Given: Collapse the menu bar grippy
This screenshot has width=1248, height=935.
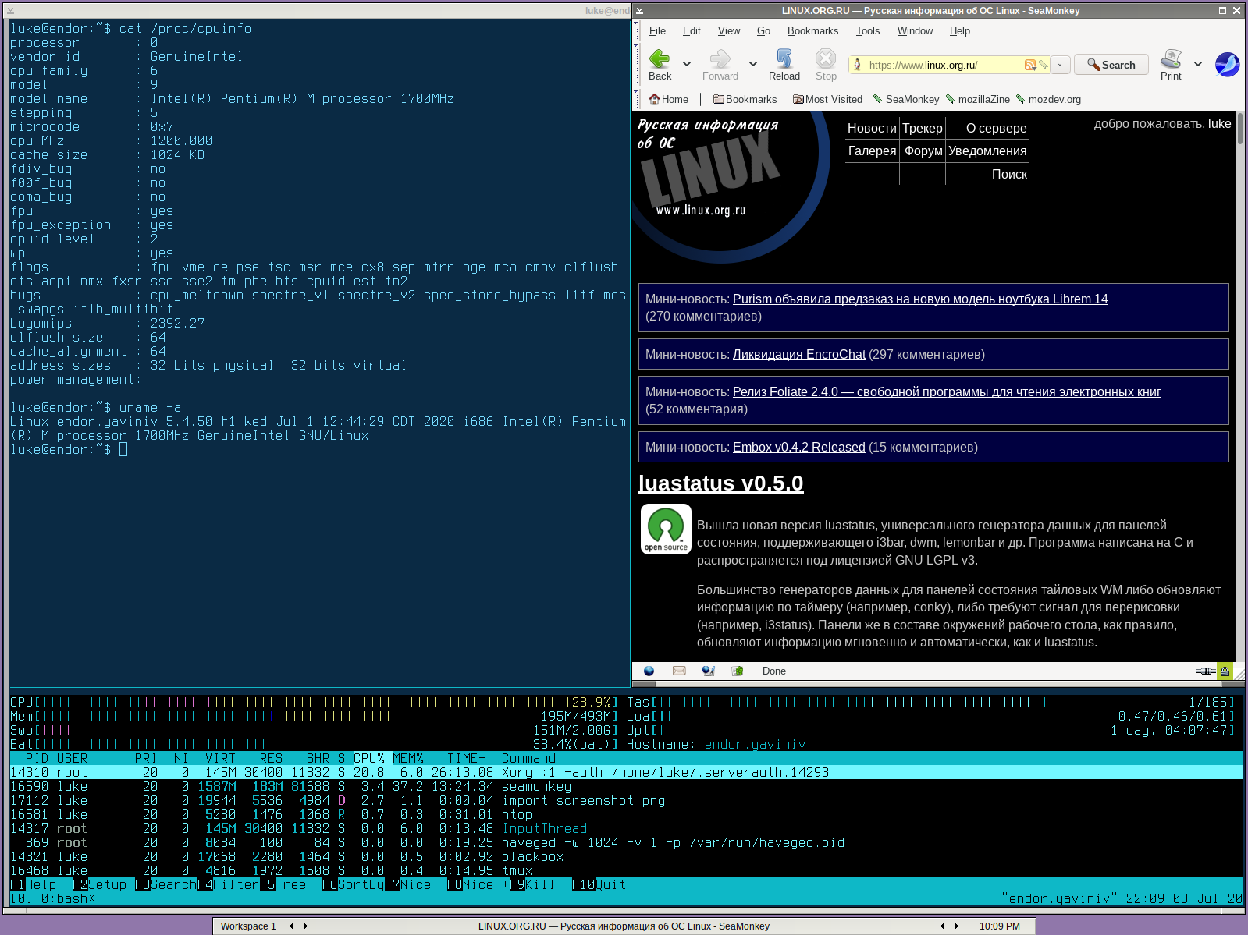Looking at the screenshot, I should [636, 31].
